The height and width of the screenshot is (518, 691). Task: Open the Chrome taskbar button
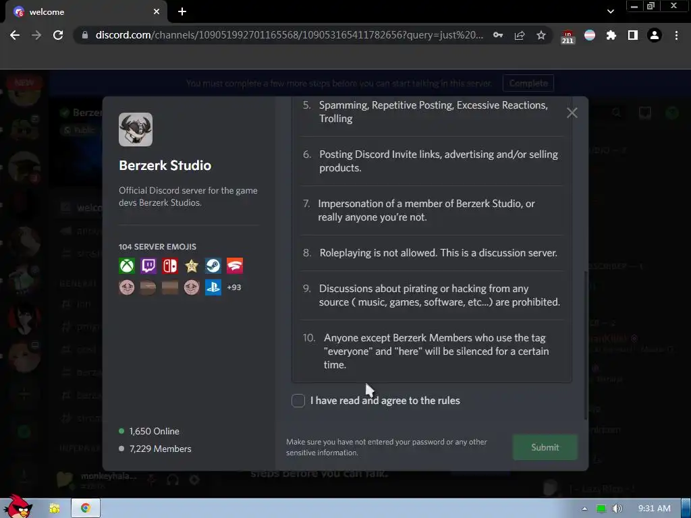click(x=86, y=508)
